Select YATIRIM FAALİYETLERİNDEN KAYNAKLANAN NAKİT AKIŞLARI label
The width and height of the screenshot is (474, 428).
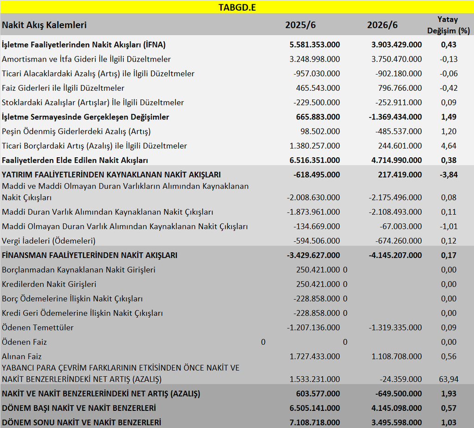pyautogui.click(x=111, y=175)
